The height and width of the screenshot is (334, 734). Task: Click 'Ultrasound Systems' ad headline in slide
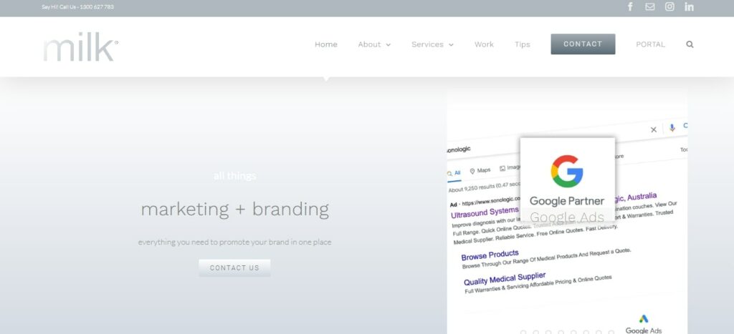[485, 212]
